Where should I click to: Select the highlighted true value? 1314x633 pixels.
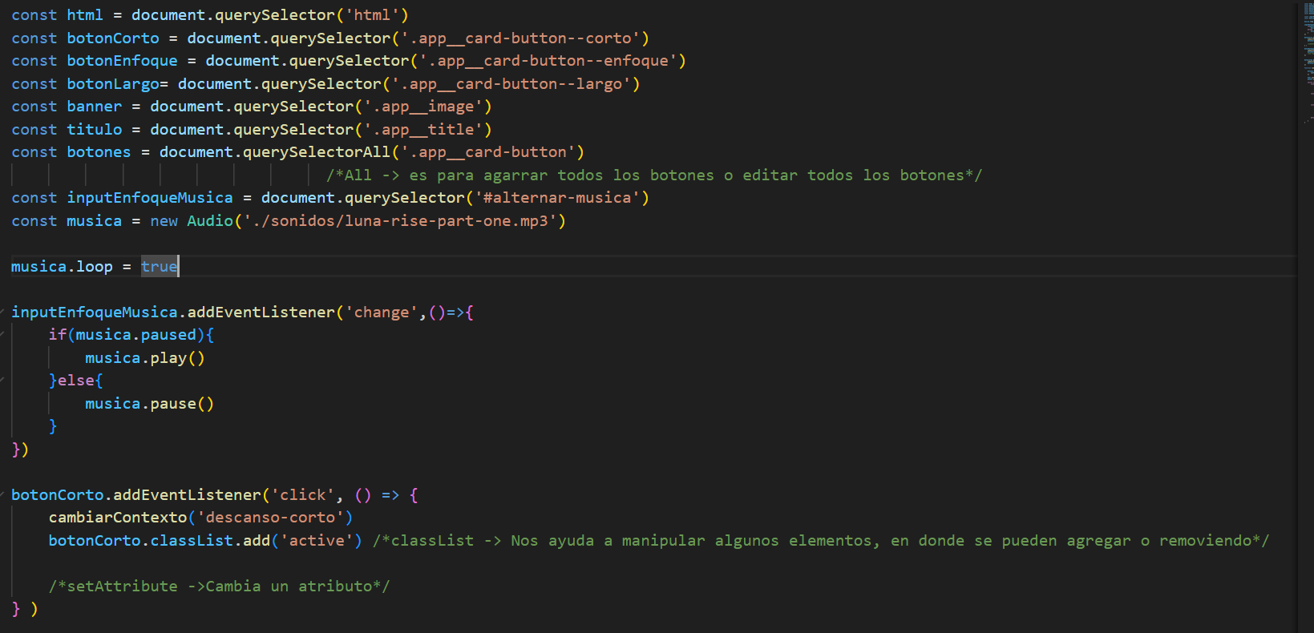(160, 267)
